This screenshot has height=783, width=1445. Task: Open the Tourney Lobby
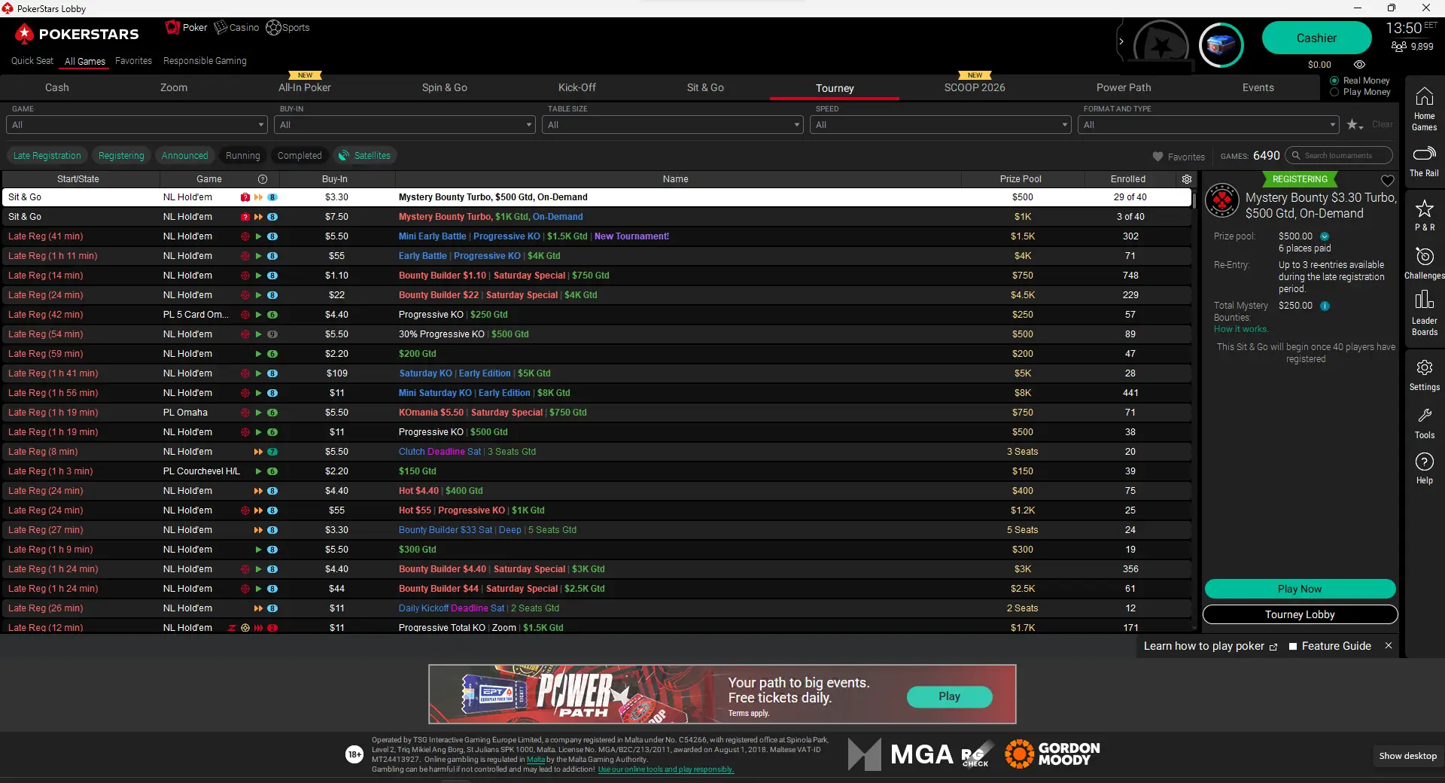tap(1300, 614)
